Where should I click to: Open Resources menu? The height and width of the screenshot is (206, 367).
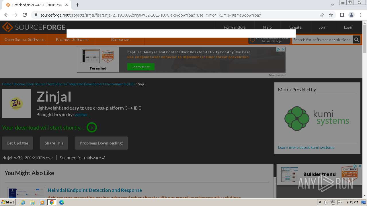[x=120, y=39]
